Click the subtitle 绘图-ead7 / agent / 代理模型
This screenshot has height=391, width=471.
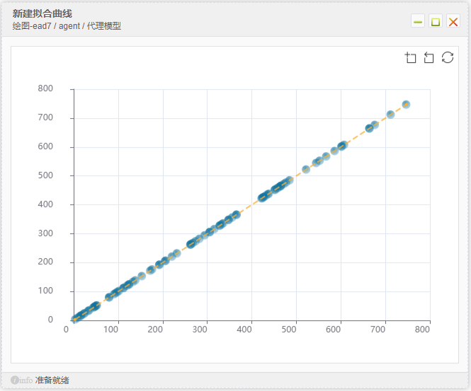click(67, 26)
